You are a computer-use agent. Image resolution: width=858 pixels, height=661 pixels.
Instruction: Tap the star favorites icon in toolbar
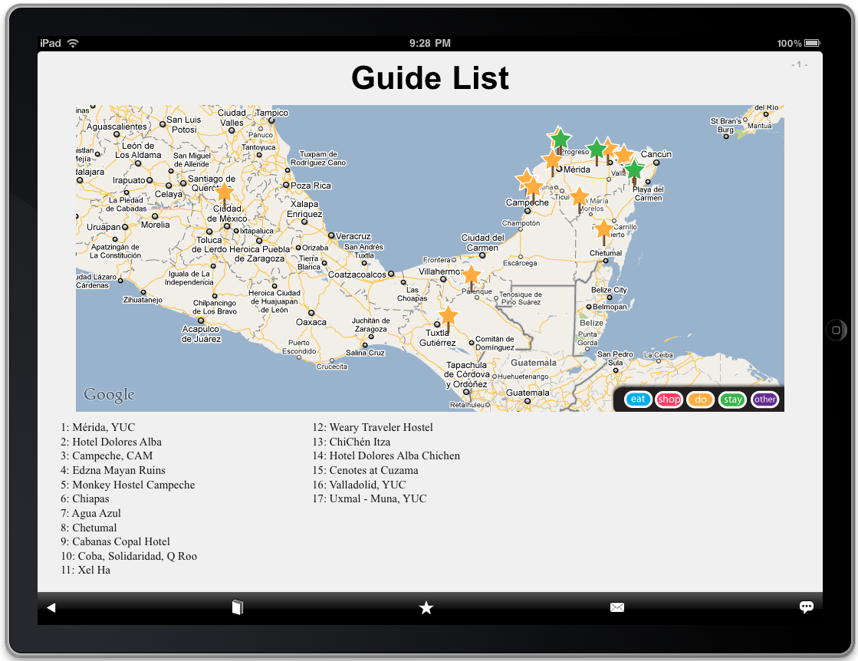[x=426, y=607]
